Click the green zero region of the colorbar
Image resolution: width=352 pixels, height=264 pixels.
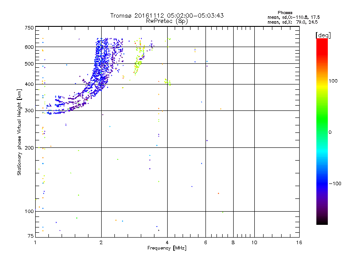[x=322, y=132]
